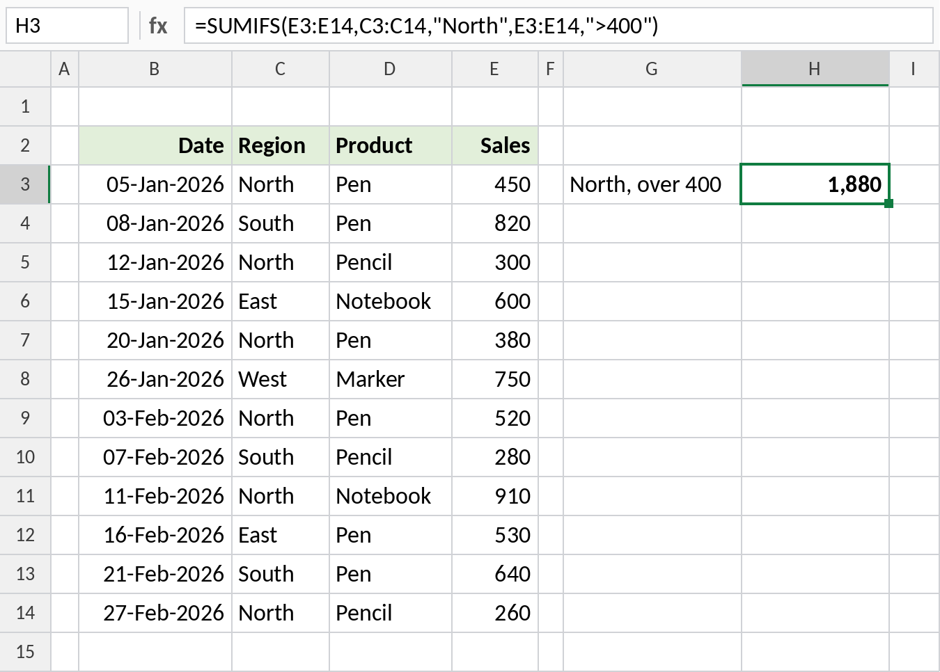Image resolution: width=940 pixels, height=672 pixels.
Task: Click the Region header cell
Action: click(x=281, y=145)
